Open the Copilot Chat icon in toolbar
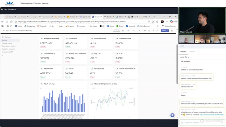The height and width of the screenshot is (127, 226). 173,22
